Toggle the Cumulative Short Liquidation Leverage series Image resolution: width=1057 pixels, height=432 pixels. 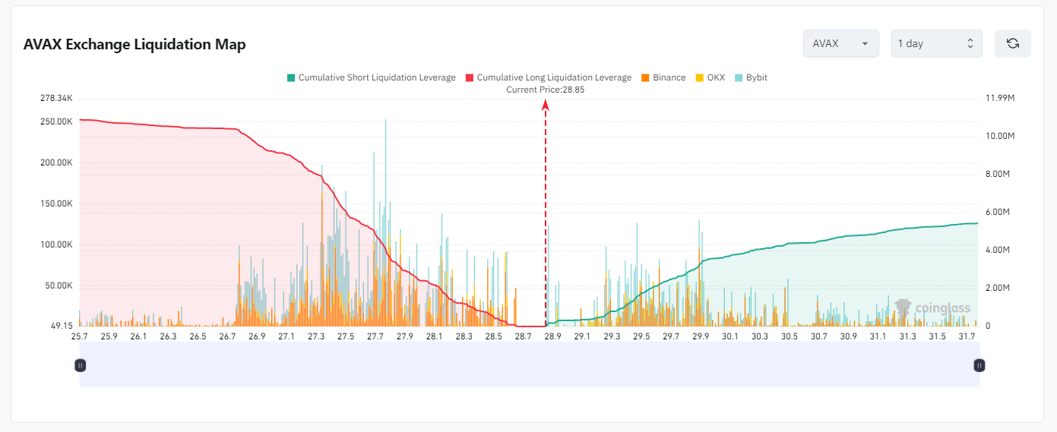click(x=377, y=77)
